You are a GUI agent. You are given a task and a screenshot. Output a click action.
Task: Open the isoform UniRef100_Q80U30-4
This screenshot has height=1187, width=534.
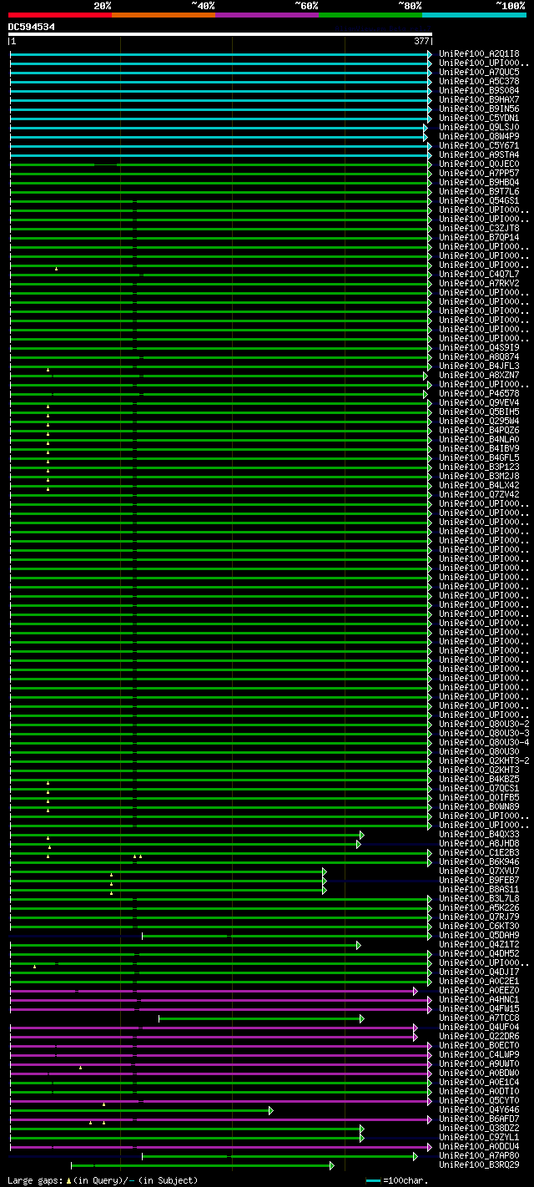(x=484, y=742)
